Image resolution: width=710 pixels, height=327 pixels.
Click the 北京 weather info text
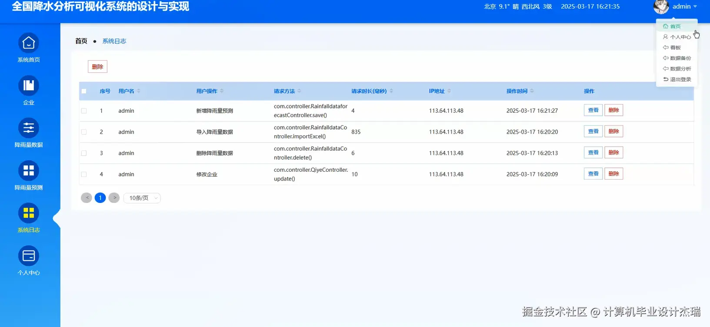pyautogui.click(x=518, y=7)
